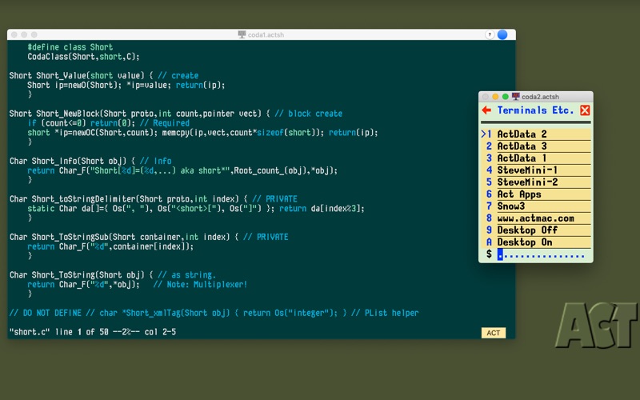This screenshot has height=400, width=640.
Task: Select ActData 3 menu entry
Action: click(536, 146)
